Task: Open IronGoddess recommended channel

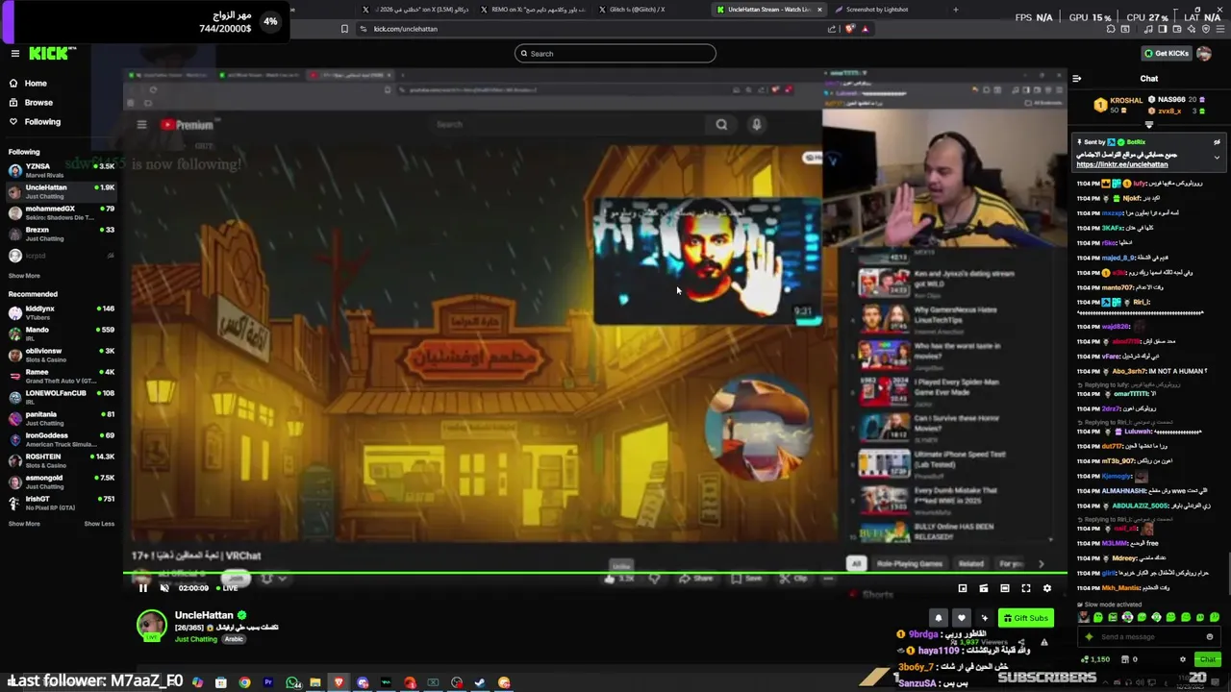Action: [x=60, y=439]
